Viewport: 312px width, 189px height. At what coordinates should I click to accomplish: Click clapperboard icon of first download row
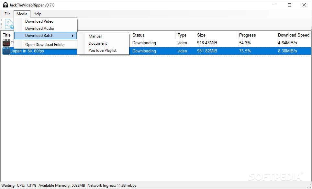[6, 43]
